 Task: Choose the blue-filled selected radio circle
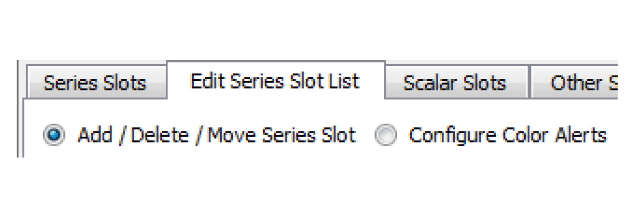pyautogui.click(x=54, y=135)
